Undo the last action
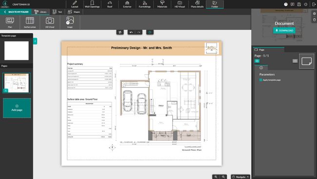317x179 pixels. tap(131, 32)
